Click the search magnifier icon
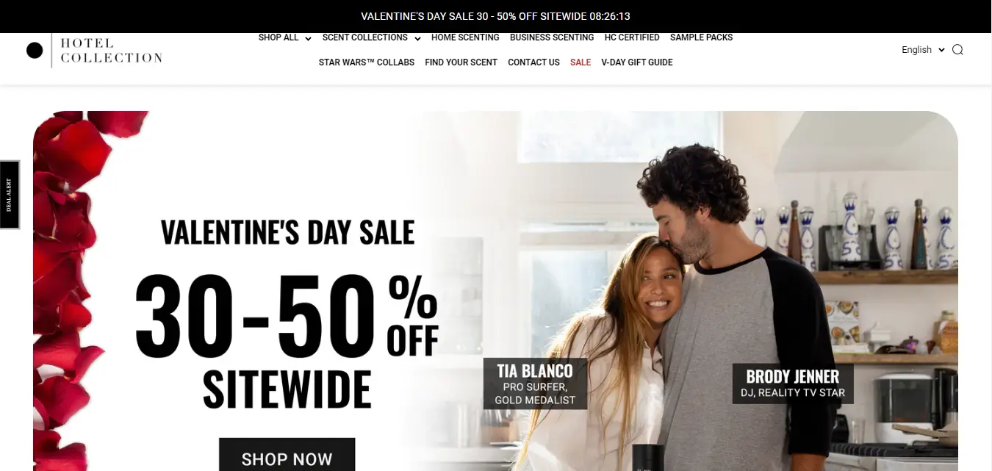Viewport: 992px width, 471px height. point(957,50)
